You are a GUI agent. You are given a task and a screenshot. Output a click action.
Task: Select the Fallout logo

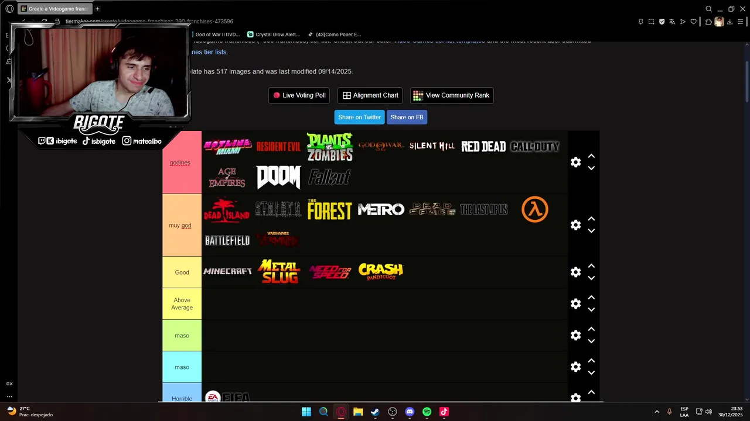[329, 177]
